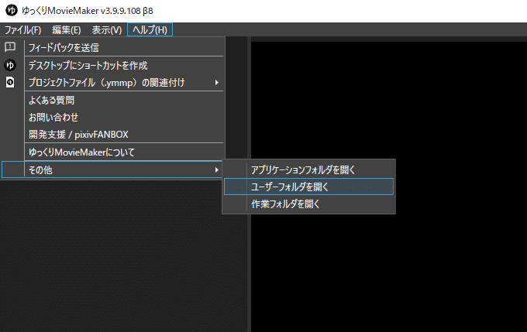
Task: Click the submenu arrow on その他
Action: coord(217,169)
